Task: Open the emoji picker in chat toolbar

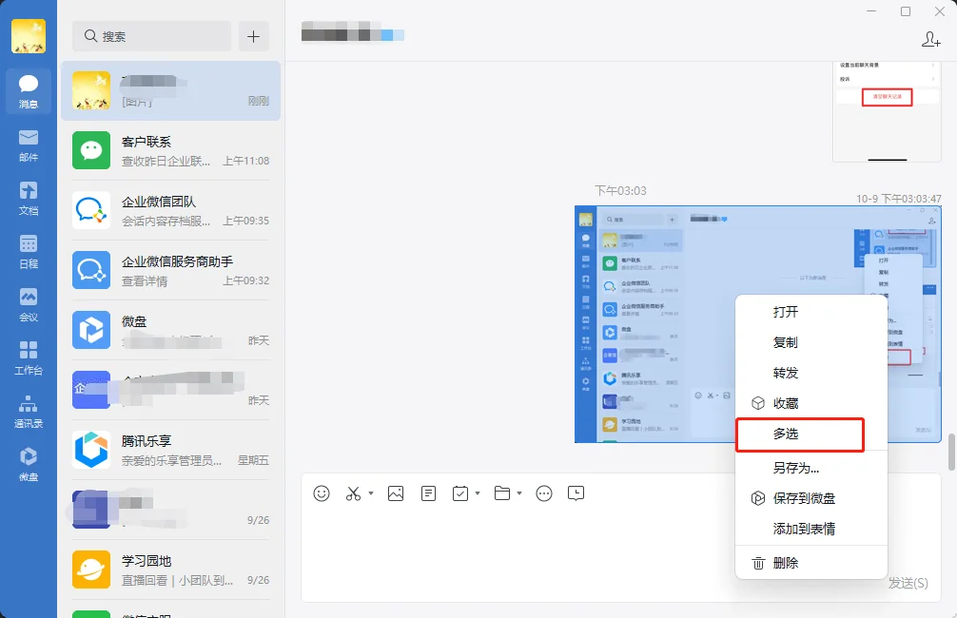Action: (321, 492)
